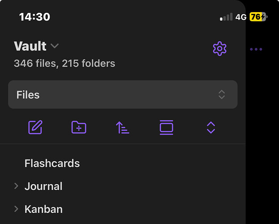This screenshot has width=279, height=224.
Task: Expand the Journal folder chevron
Action: [16, 186]
